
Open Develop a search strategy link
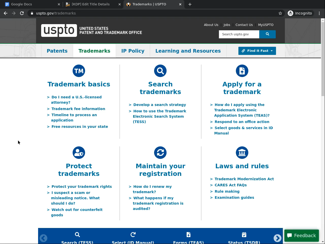click(159, 105)
